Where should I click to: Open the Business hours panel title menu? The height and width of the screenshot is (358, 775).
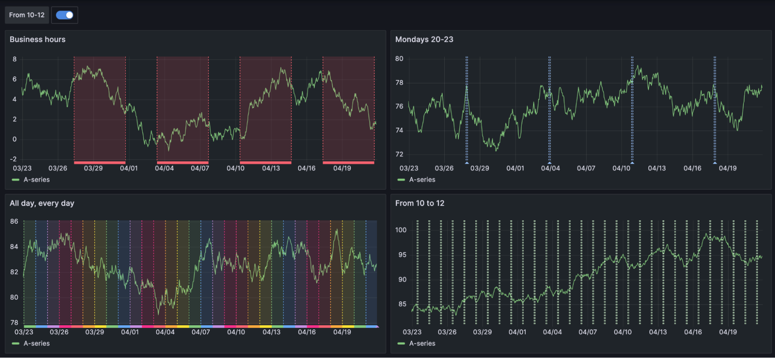pos(38,39)
